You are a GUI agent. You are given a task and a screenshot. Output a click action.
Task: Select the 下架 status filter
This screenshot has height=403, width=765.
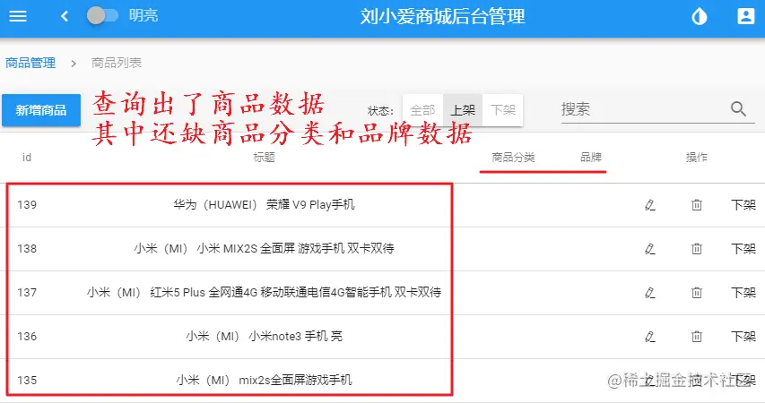[x=502, y=110]
